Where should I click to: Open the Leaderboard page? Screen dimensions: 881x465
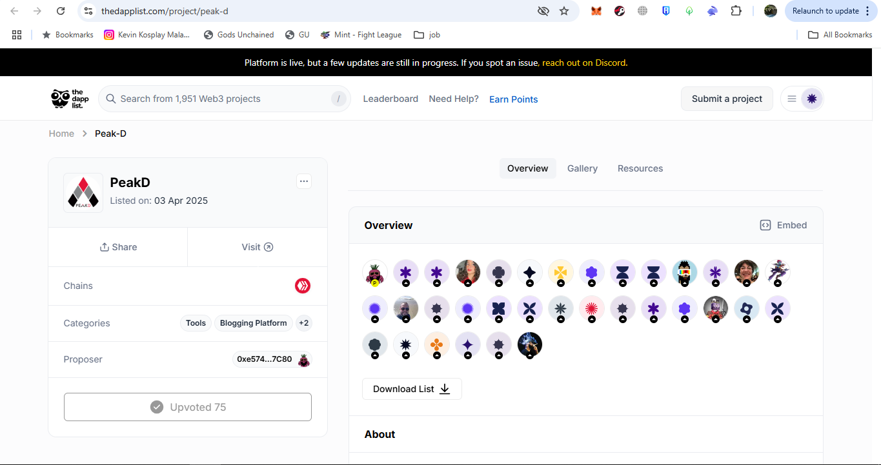(x=390, y=99)
